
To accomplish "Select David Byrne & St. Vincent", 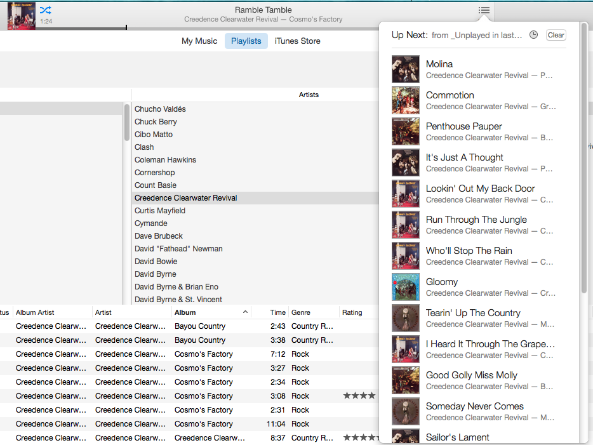I will pos(255,300).
